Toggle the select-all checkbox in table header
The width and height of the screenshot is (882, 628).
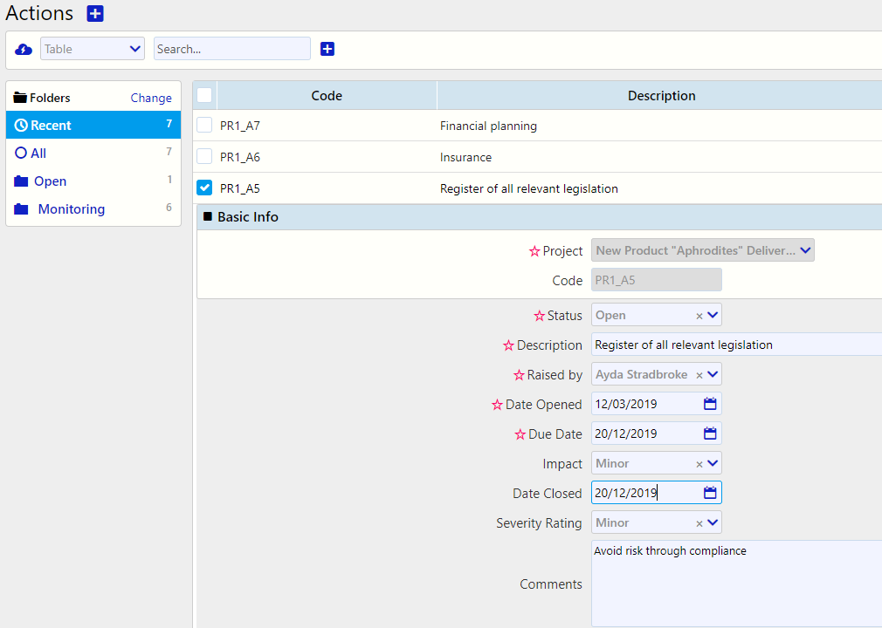point(204,95)
